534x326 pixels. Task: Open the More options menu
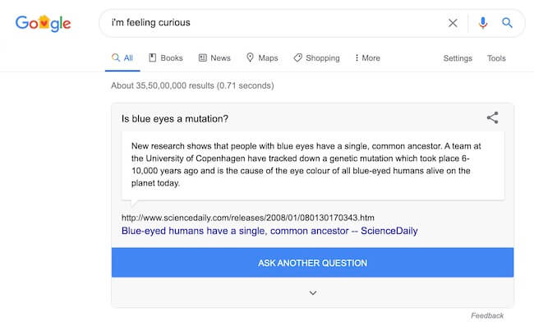pyautogui.click(x=367, y=57)
